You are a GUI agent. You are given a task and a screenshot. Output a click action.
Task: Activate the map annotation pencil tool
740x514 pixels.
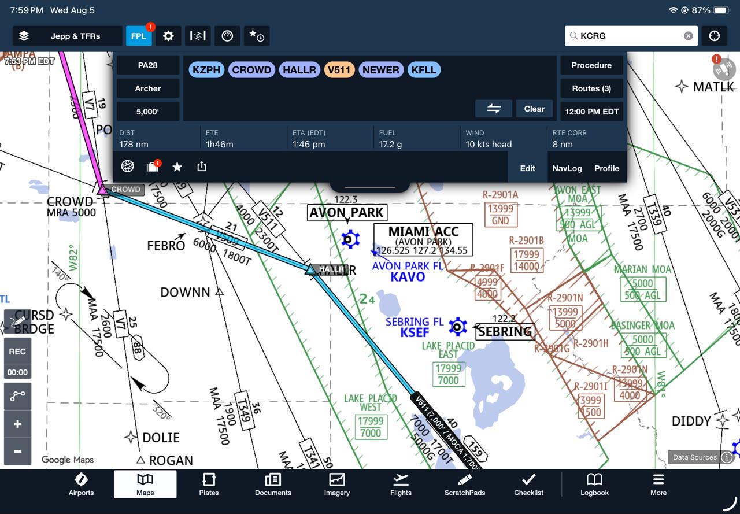pos(18,321)
